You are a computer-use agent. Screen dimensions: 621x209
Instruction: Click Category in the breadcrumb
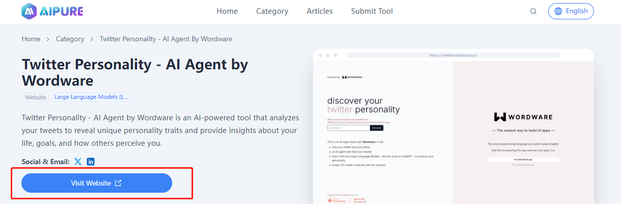pos(70,39)
